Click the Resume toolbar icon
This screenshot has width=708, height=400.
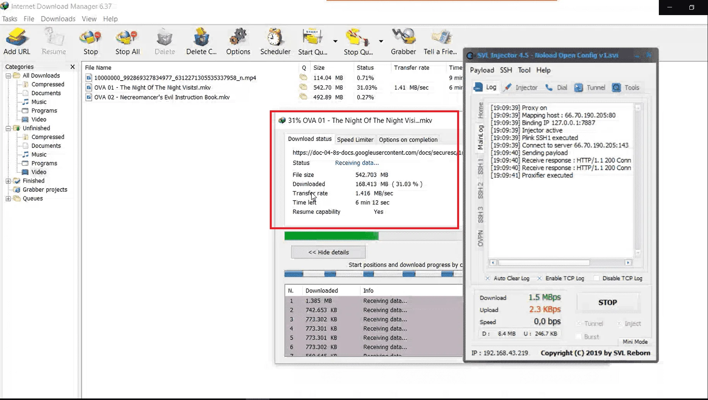pyautogui.click(x=54, y=37)
